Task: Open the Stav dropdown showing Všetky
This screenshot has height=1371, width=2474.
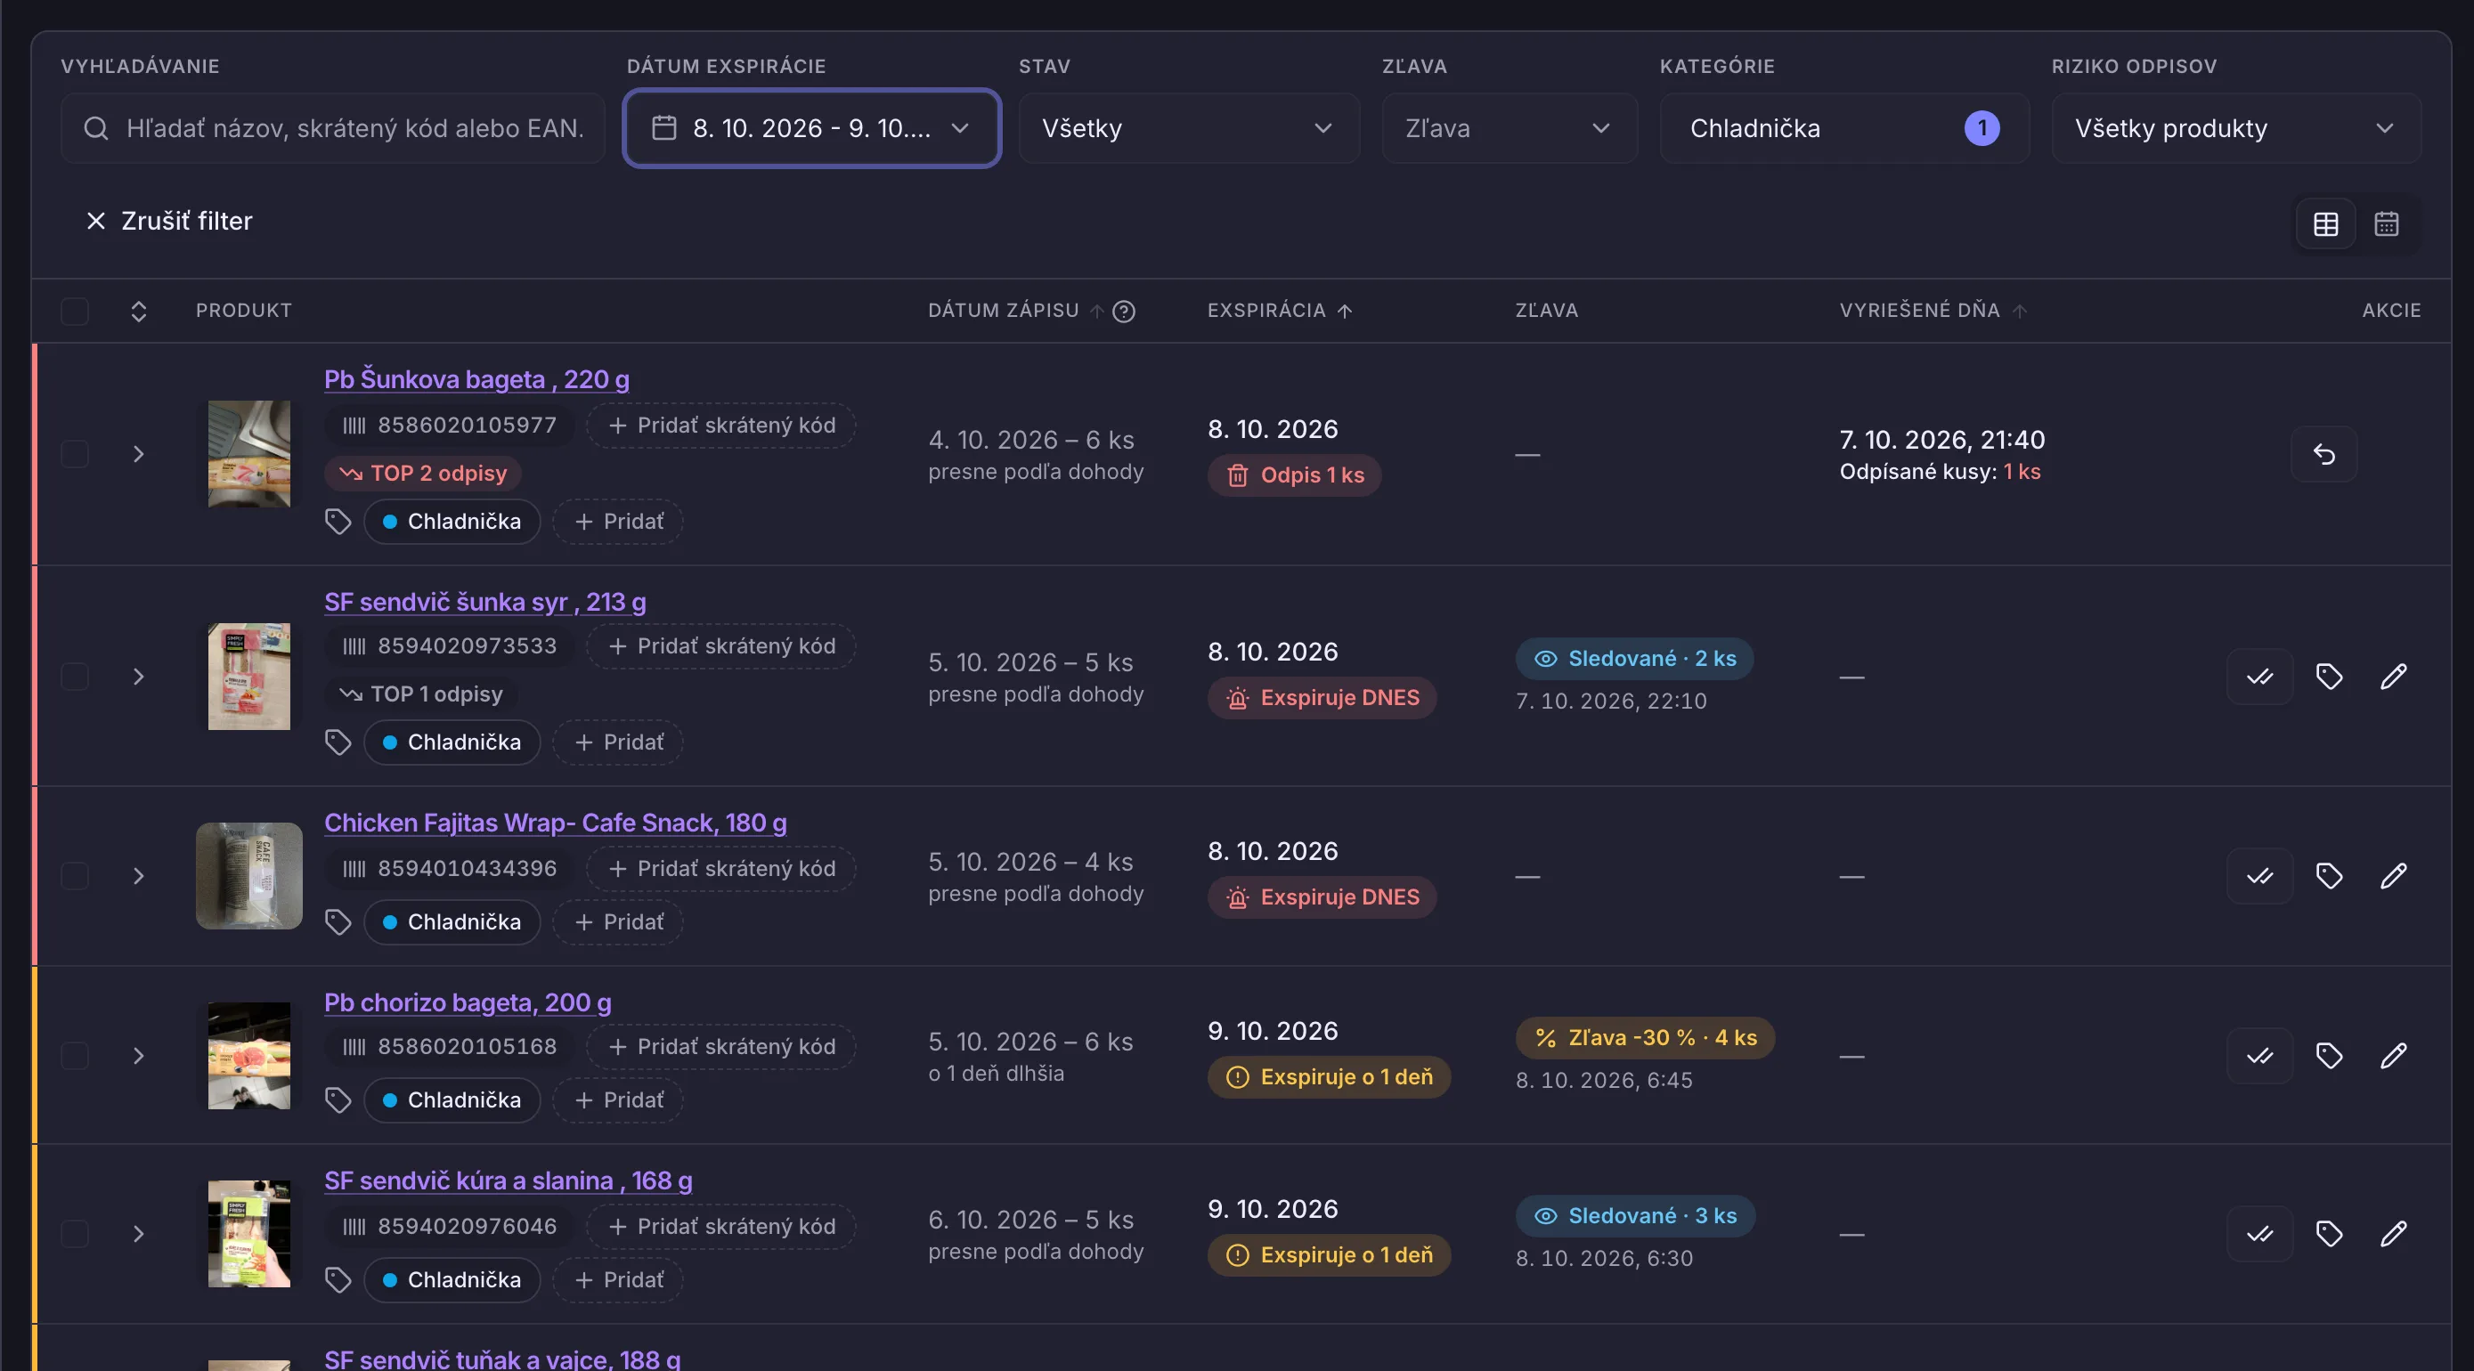Action: tap(1188, 127)
